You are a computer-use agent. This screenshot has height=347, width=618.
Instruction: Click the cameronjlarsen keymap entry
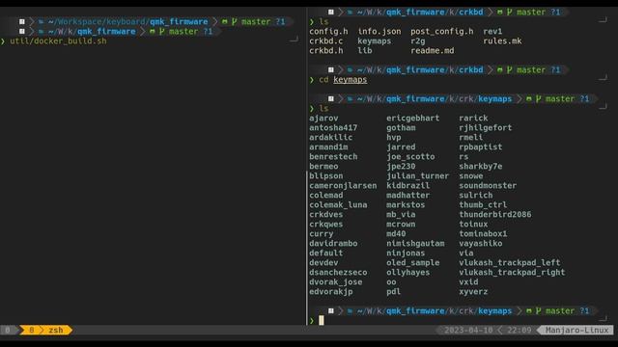[343, 186]
